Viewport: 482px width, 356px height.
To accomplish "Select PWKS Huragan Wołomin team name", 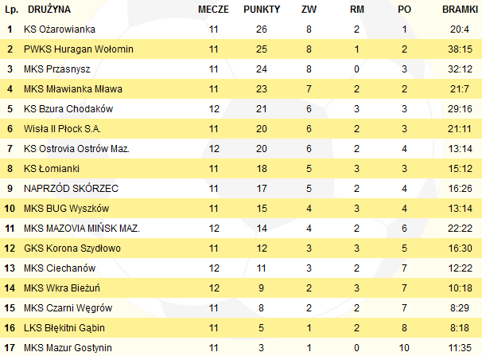I will pos(79,49).
